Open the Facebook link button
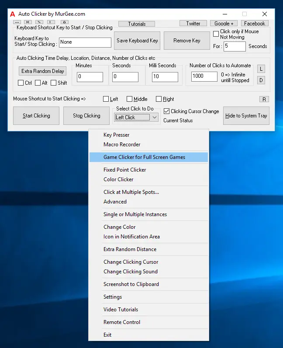The image size is (283, 348). click(254, 24)
